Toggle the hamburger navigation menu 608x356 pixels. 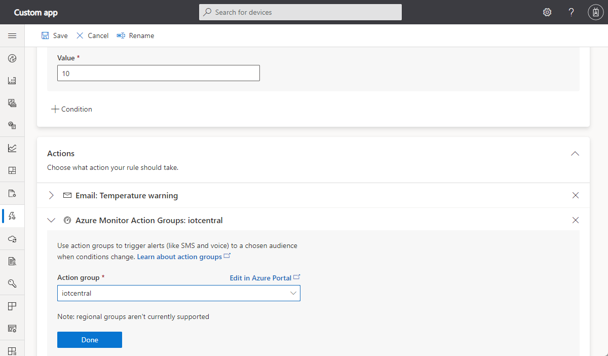[12, 35]
